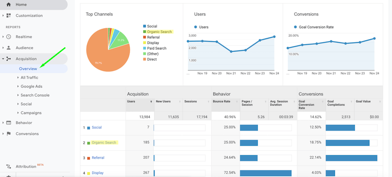
Task: Open the Display channel link in table
Action: point(98,173)
